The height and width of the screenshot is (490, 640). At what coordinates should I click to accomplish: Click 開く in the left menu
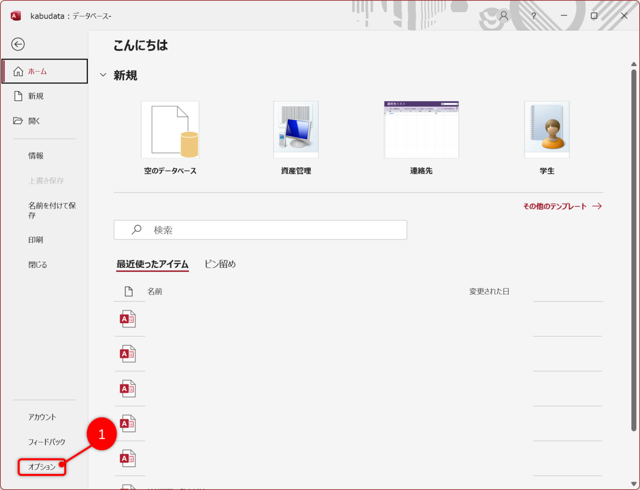coord(34,121)
